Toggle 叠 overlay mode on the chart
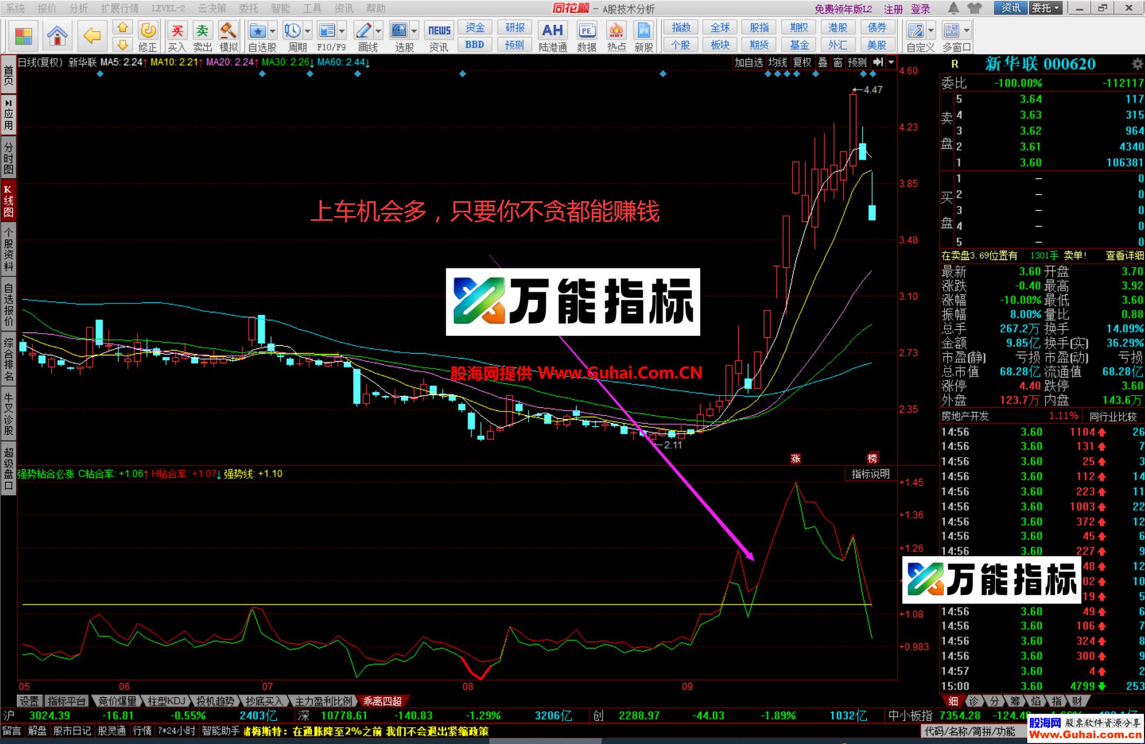This screenshot has height=744, width=1145. click(x=823, y=62)
